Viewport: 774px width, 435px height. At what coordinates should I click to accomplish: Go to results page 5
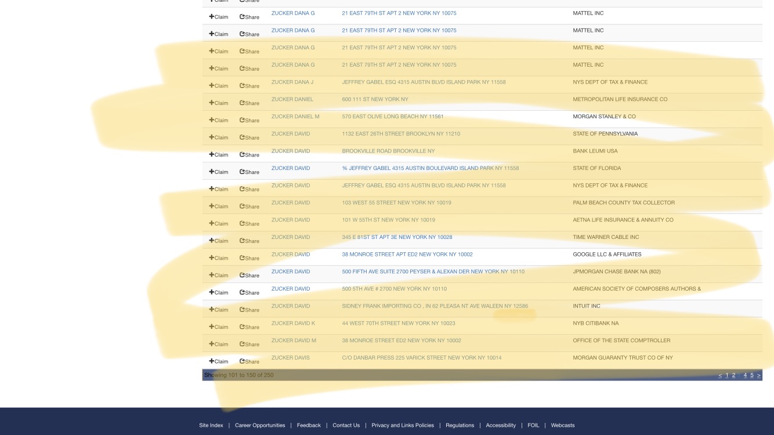point(752,375)
